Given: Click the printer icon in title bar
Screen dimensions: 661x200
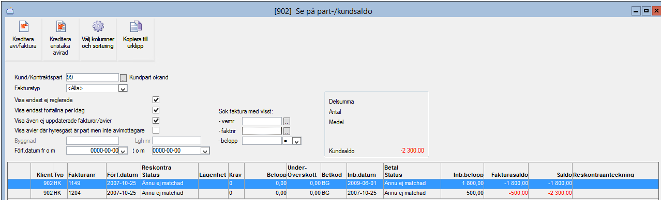Looking at the screenshot, I should pyautogui.click(x=10, y=11).
